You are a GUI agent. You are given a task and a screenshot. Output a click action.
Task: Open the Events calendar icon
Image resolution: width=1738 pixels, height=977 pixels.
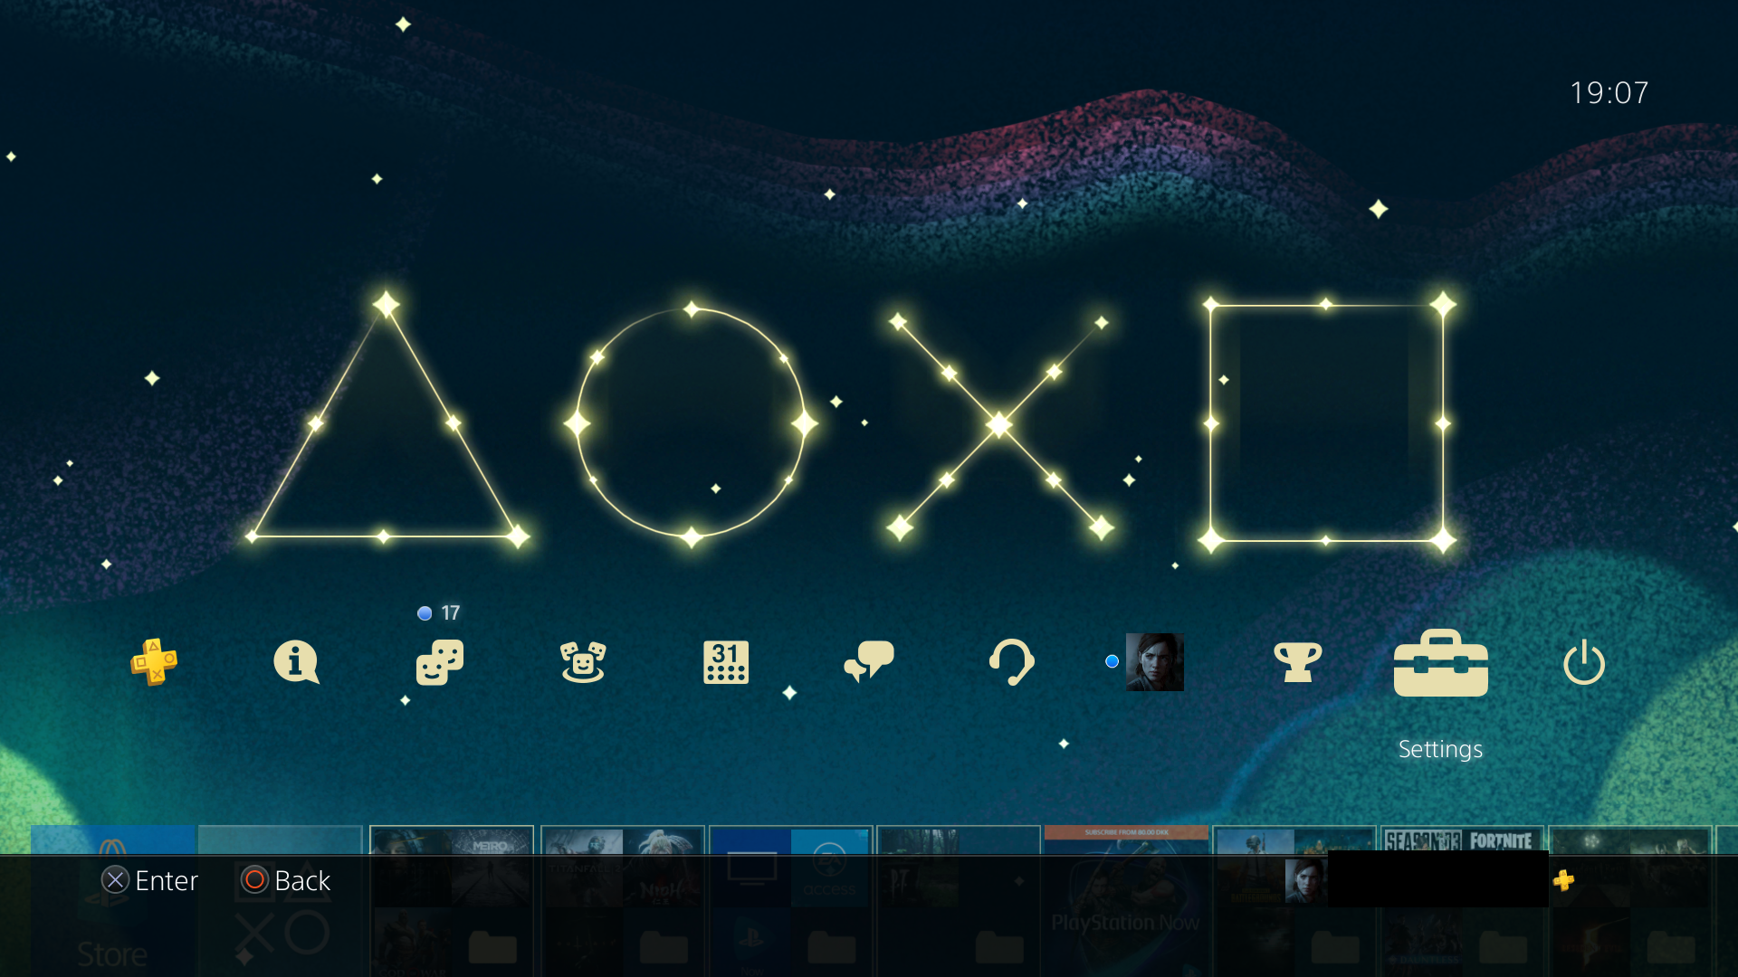point(726,663)
